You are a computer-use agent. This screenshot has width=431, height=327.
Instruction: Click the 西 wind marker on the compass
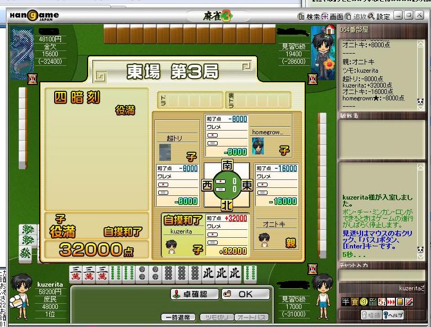click(207, 185)
